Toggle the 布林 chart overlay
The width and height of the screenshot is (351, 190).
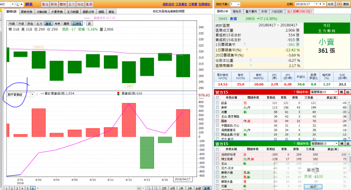(x=58, y=24)
